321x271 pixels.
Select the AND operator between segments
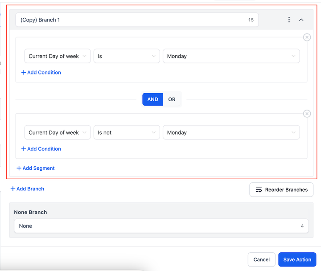pyautogui.click(x=153, y=99)
